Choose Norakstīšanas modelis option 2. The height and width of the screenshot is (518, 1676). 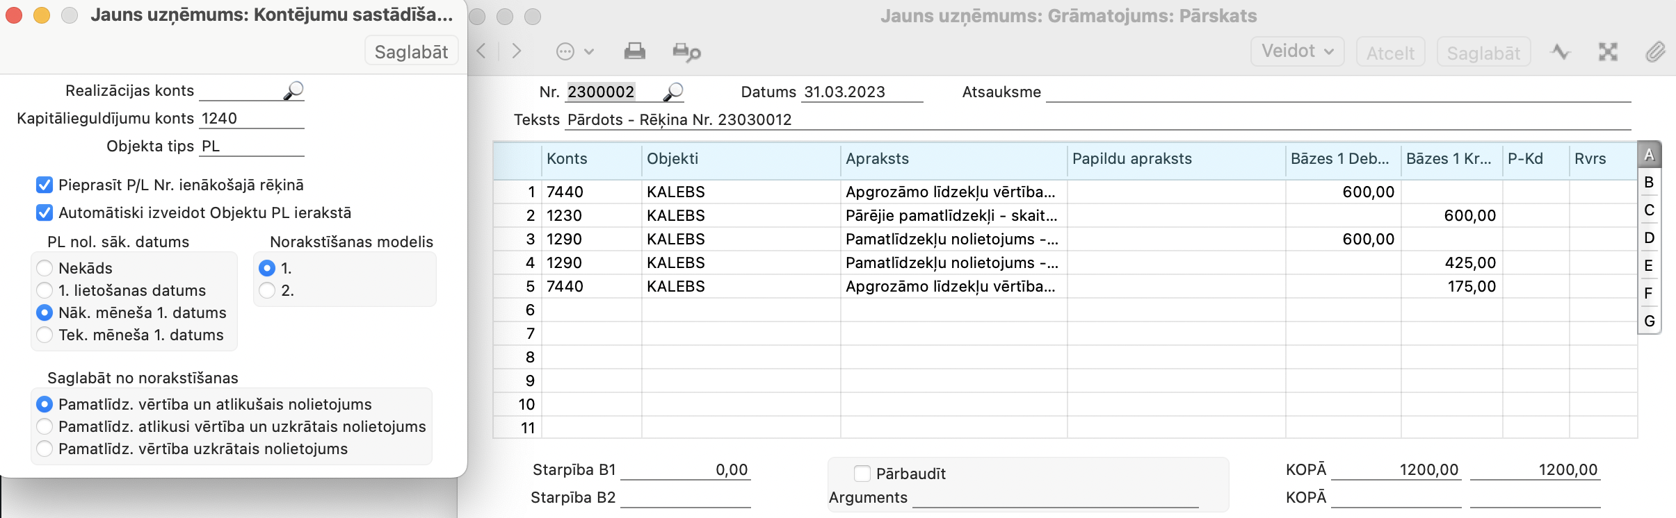(x=267, y=290)
